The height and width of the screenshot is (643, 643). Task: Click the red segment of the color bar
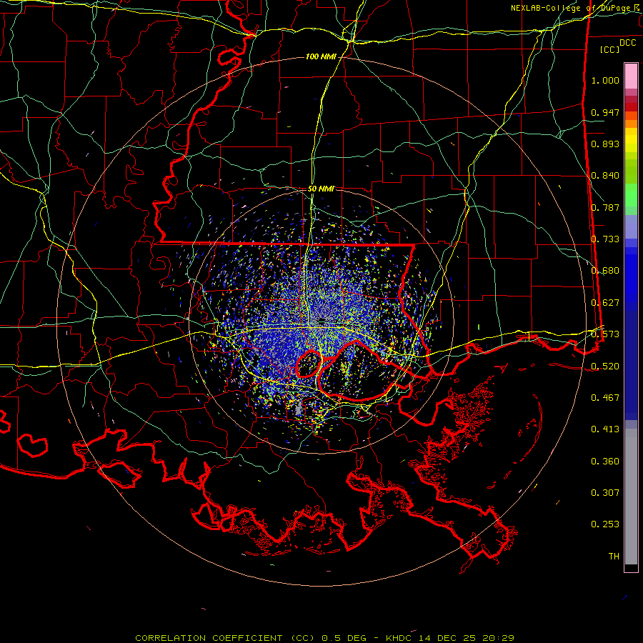point(631,106)
